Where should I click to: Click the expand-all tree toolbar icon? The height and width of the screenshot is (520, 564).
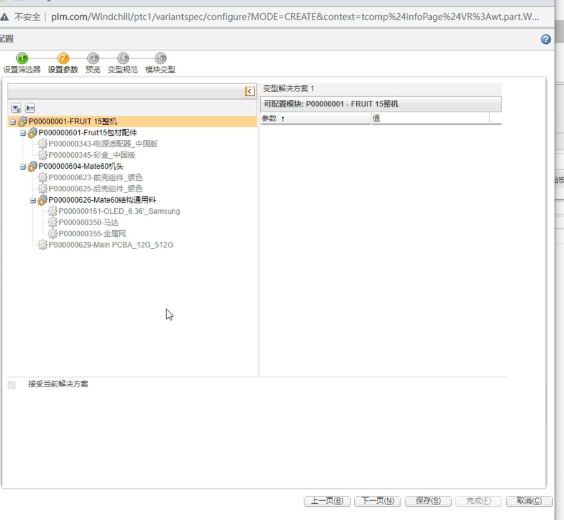[16, 108]
